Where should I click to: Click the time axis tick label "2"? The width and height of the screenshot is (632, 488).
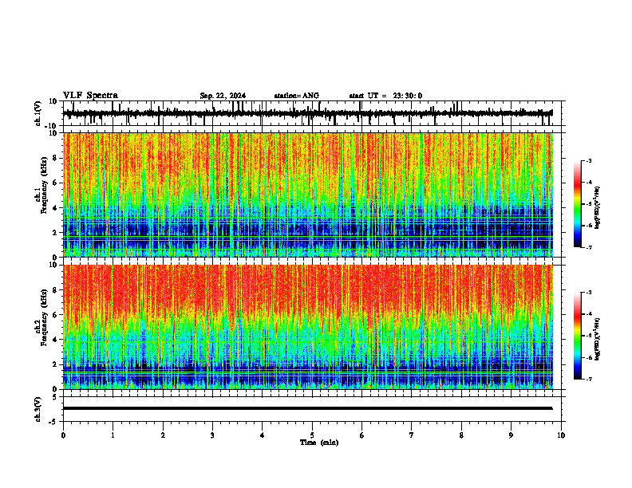163,435
